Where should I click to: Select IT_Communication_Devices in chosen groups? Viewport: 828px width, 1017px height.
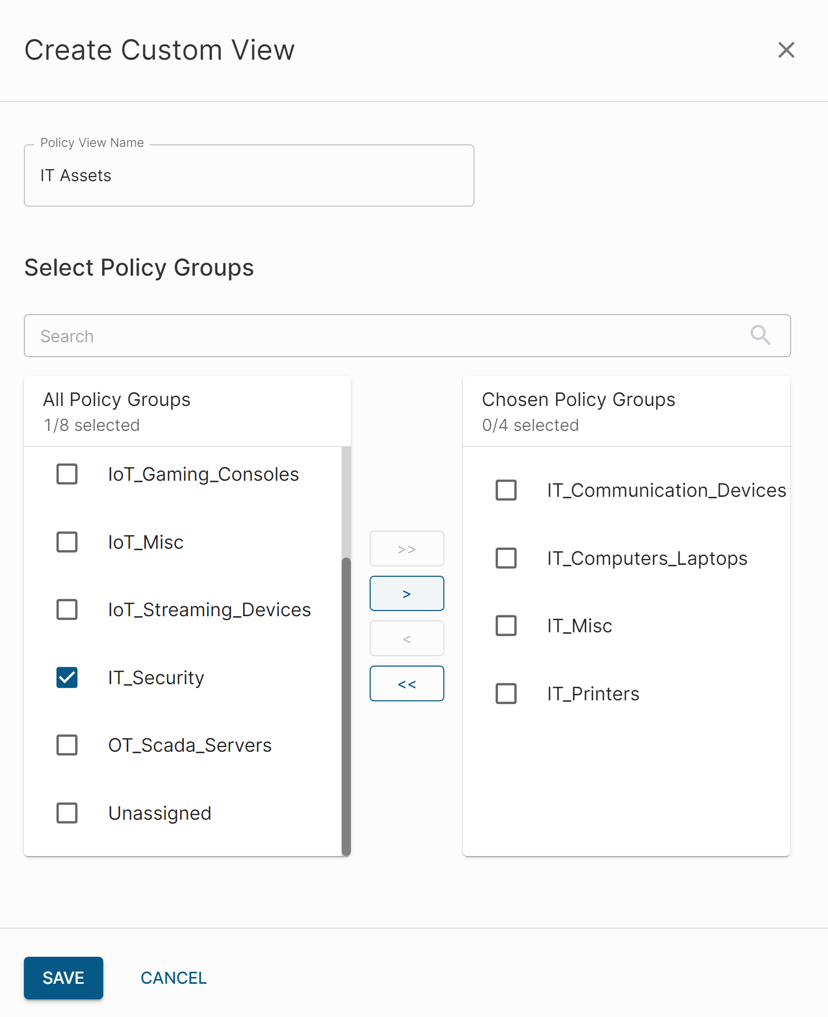[506, 490]
